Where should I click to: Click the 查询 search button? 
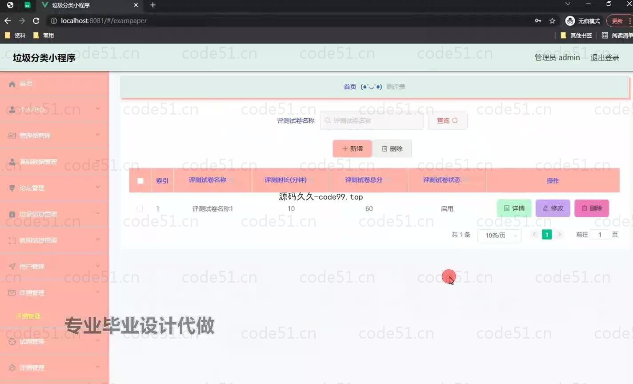pos(447,121)
